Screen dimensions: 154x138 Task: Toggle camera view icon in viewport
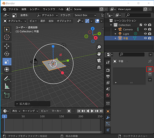(x=99, y=60)
